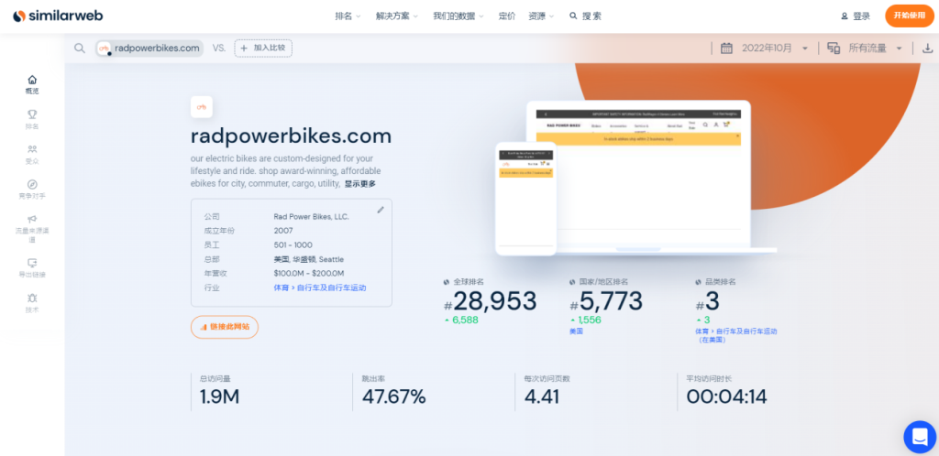Open the 定价 pricing menu item
Image resolution: width=939 pixels, height=456 pixels.
506,16
